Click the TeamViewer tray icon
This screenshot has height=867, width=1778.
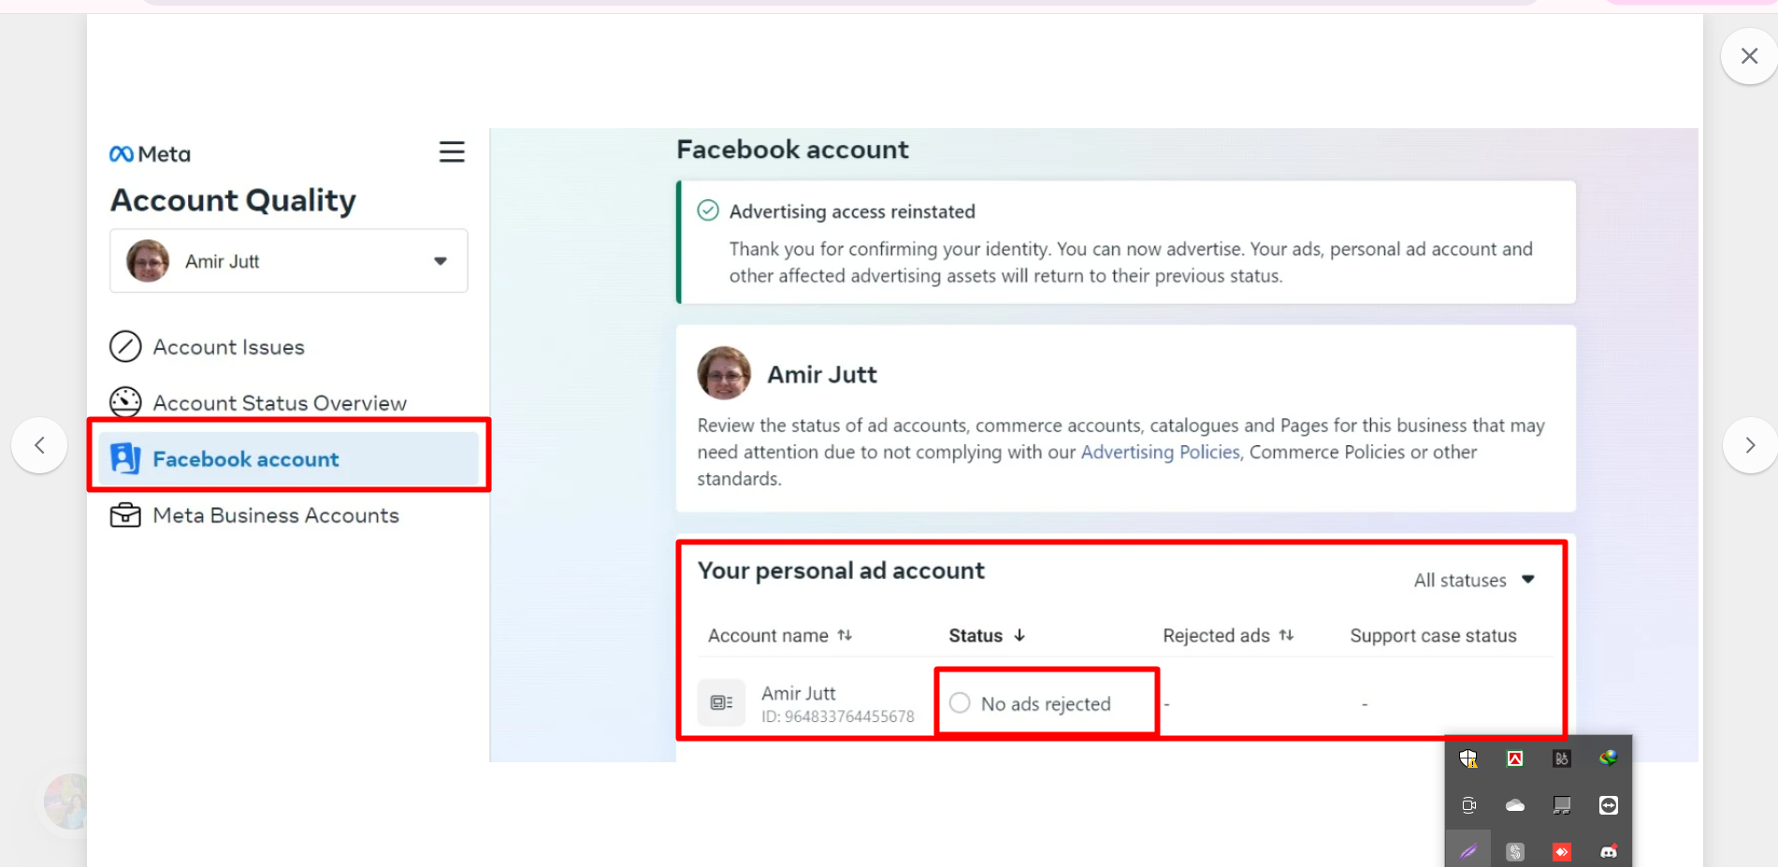click(x=1609, y=805)
